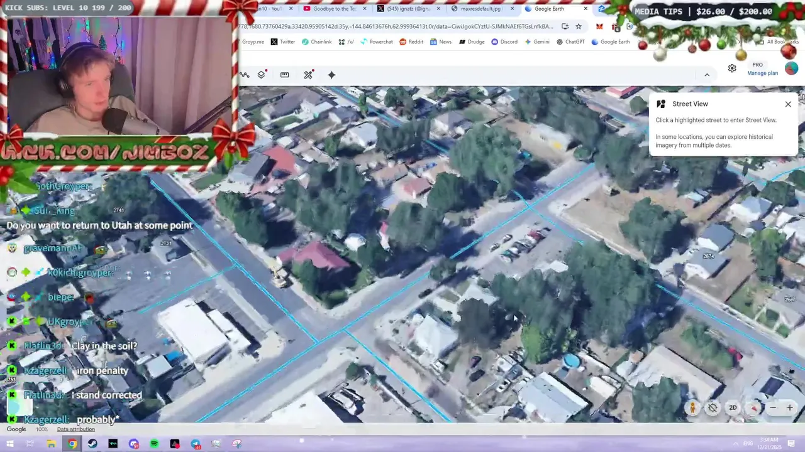Open the draw/edit tools icon with red dot
The width and height of the screenshot is (805, 452).
click(308, 75)
